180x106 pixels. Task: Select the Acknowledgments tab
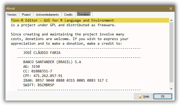(x=47, y=15)
